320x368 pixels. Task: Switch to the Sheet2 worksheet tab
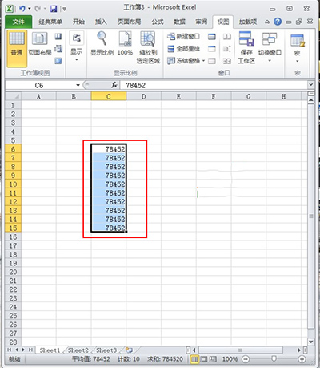coord(78,350)
